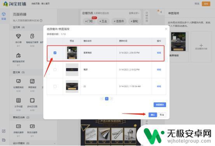Screen dimensions: 215x146
Task: Select the 多热区切图 hotspot module icon
Action: [x=32, y=100]
